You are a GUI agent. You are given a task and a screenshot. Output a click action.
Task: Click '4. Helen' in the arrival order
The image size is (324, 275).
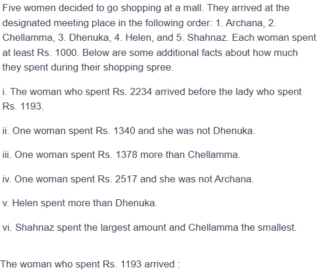point(133,38)
